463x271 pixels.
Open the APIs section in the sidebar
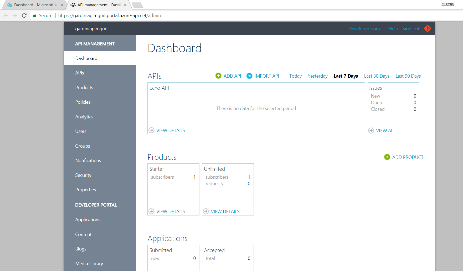[80, 73]
